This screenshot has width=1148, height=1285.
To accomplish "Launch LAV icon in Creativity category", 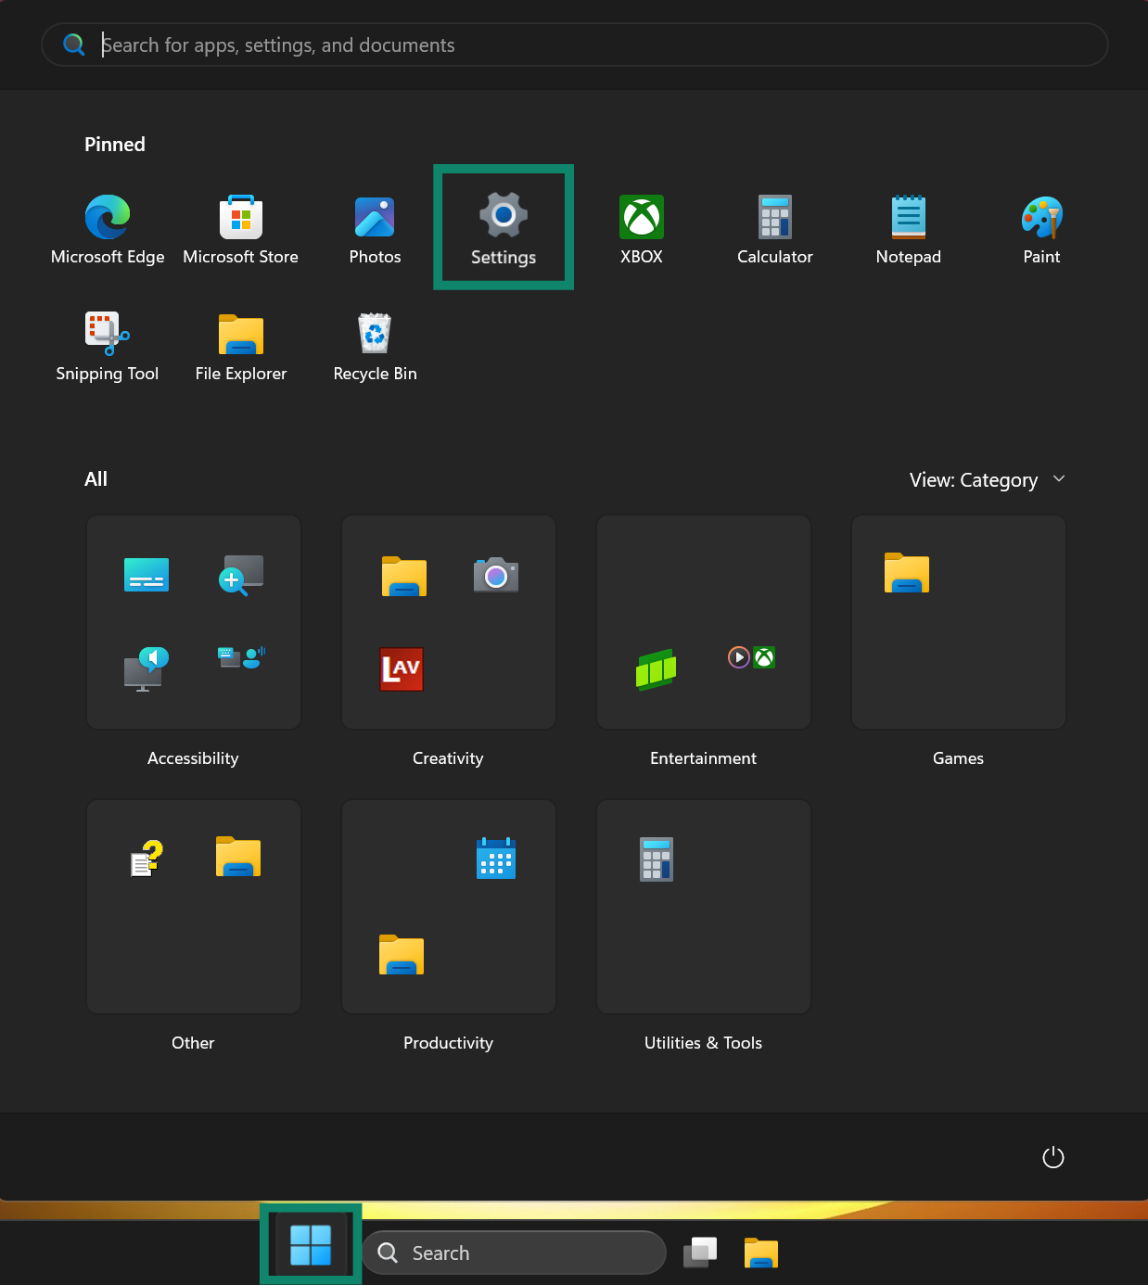I will point(402,669).
